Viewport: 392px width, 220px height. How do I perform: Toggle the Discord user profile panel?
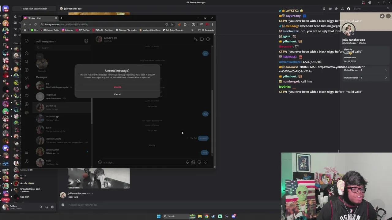coord(349,9)
